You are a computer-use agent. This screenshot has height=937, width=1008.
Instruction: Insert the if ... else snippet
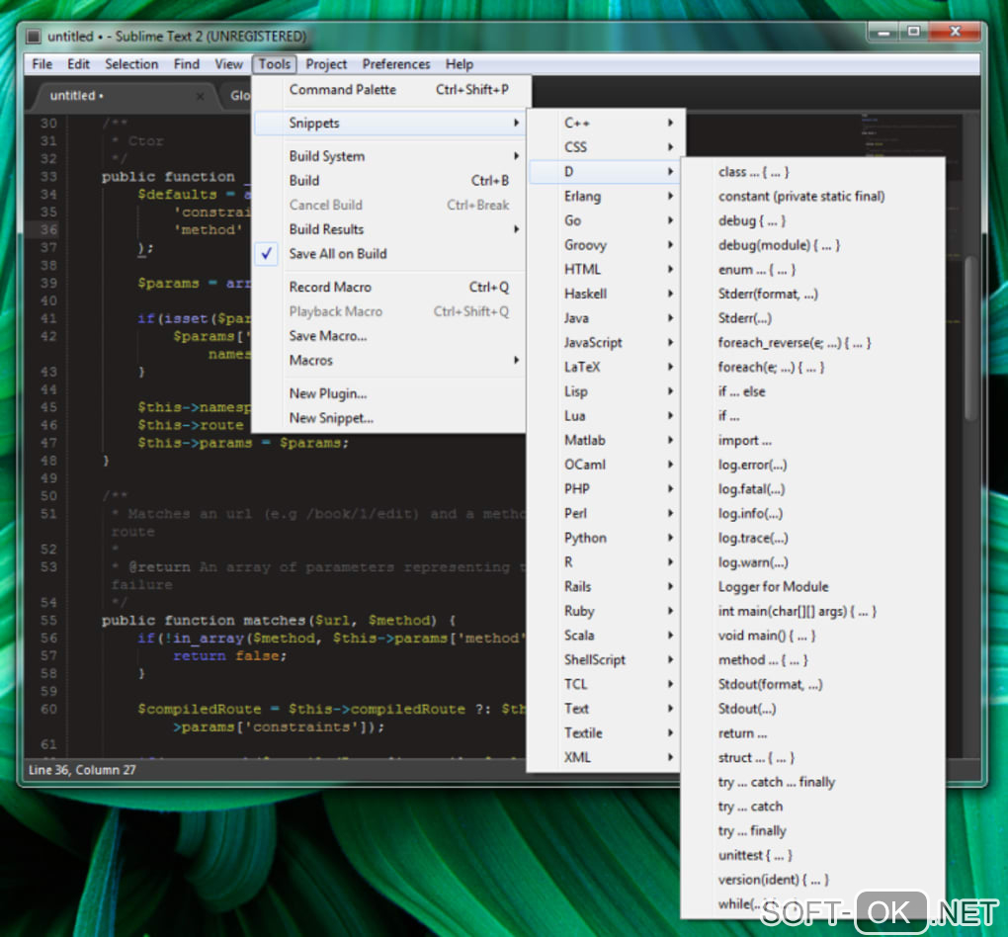[x=813, y=391]
